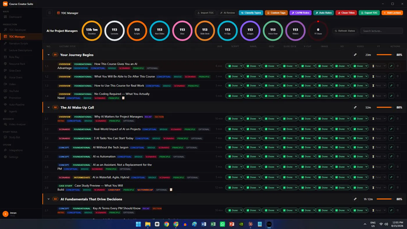Screen dimensions: 407x229
Task: Open Video status dropdown for 'Real-World Impact of AI'
Action: click(x=360, y=129)
